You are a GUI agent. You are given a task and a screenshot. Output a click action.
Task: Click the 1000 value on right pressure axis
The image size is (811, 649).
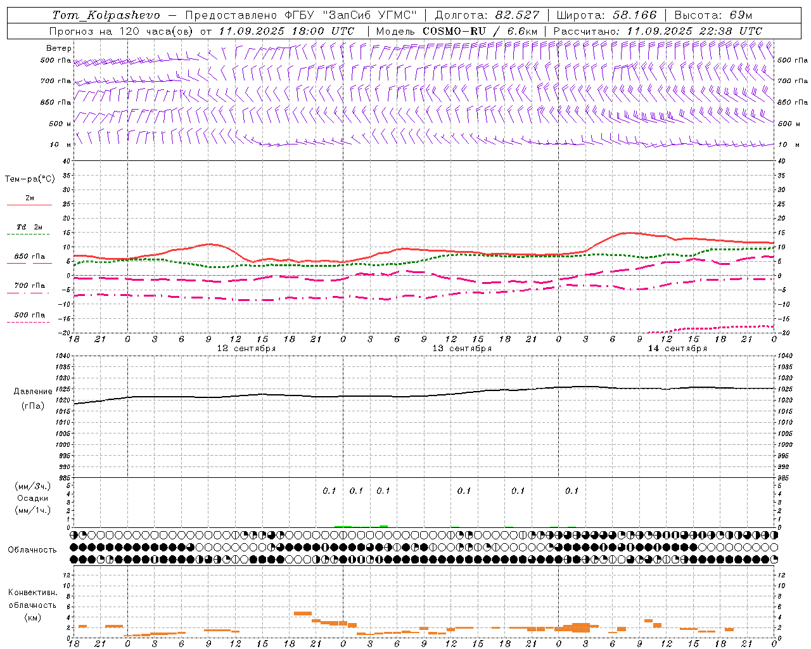785,445
